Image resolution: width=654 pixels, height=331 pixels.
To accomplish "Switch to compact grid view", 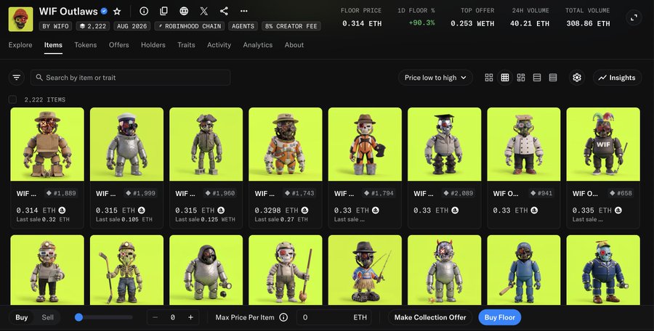I will tap(505, 78).
